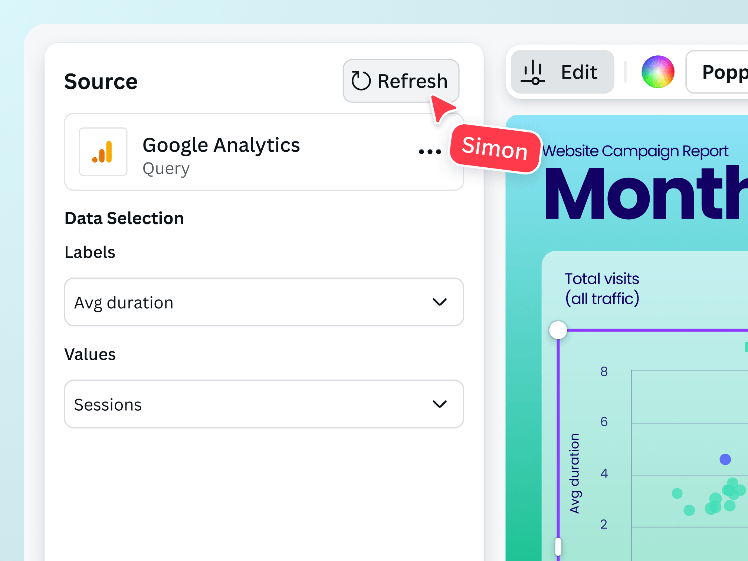748x561 pixels.
Task: Select the Data Selection section header
Action: coord(124,218)
